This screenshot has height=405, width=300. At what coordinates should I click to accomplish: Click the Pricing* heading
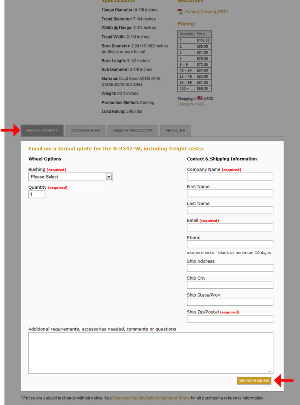pyautogui.click(x=186, y=24)
